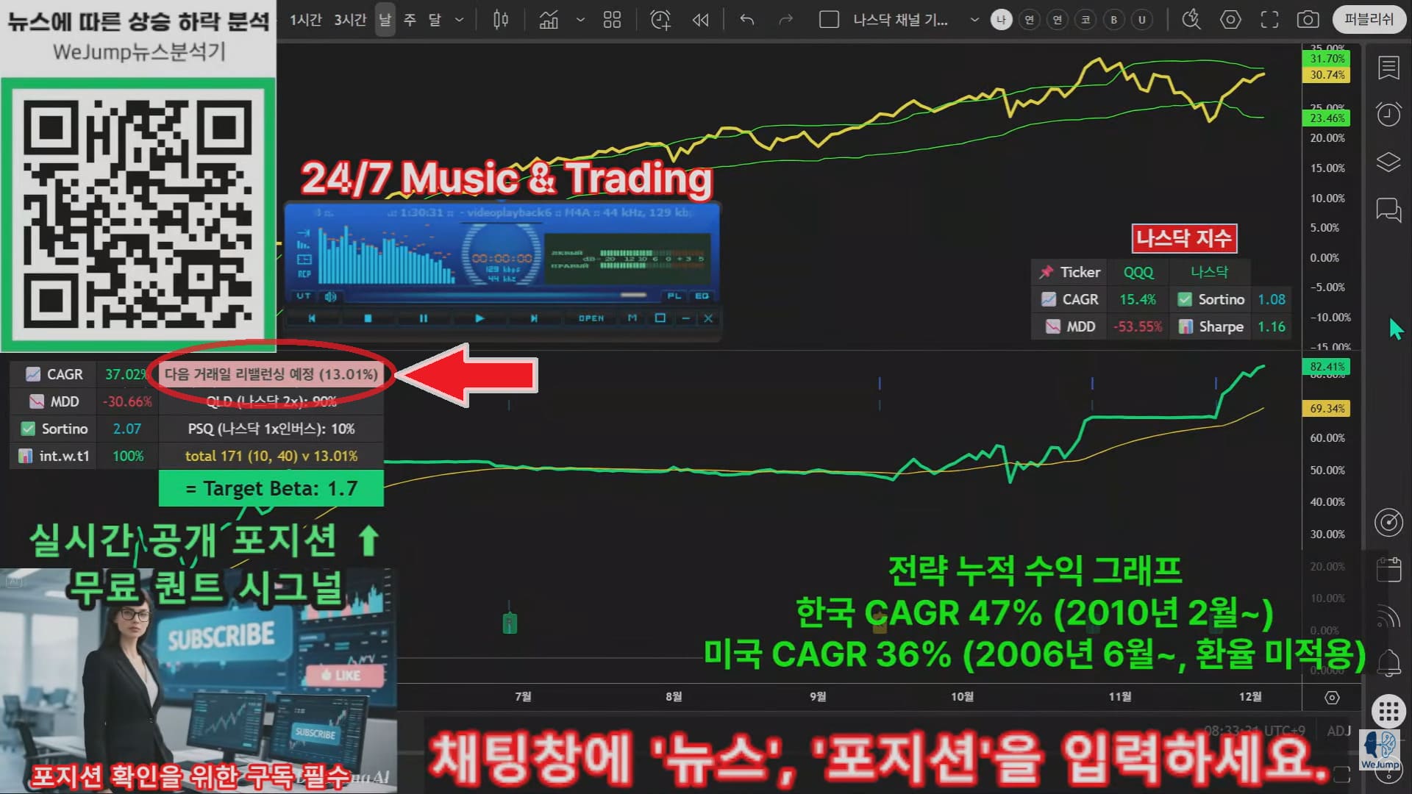This screenshot has width=1412, height=794.
Task: Open the indicators panel
Action: [549, 20]
